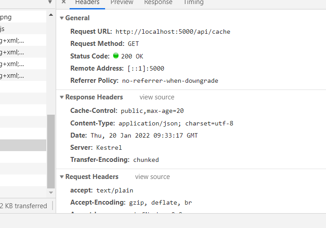Click the green status code indicator
The image size is (326, 228).
(116, 56)
